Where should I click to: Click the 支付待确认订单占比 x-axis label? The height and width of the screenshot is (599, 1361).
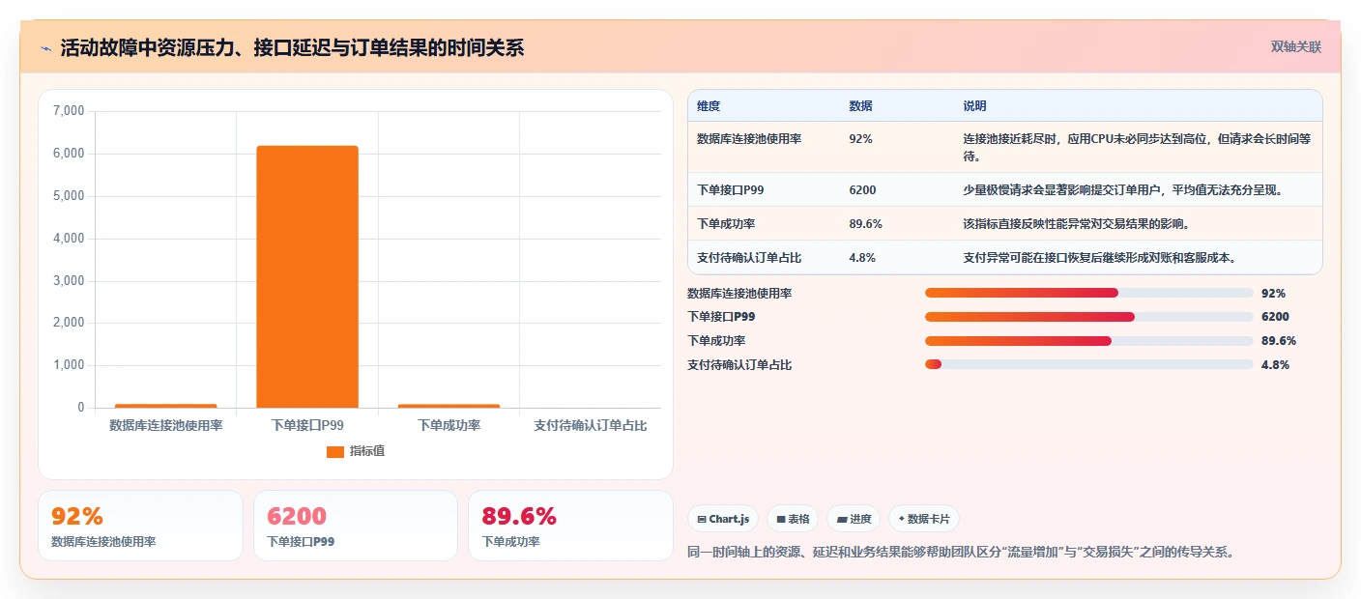pos(591,425)
